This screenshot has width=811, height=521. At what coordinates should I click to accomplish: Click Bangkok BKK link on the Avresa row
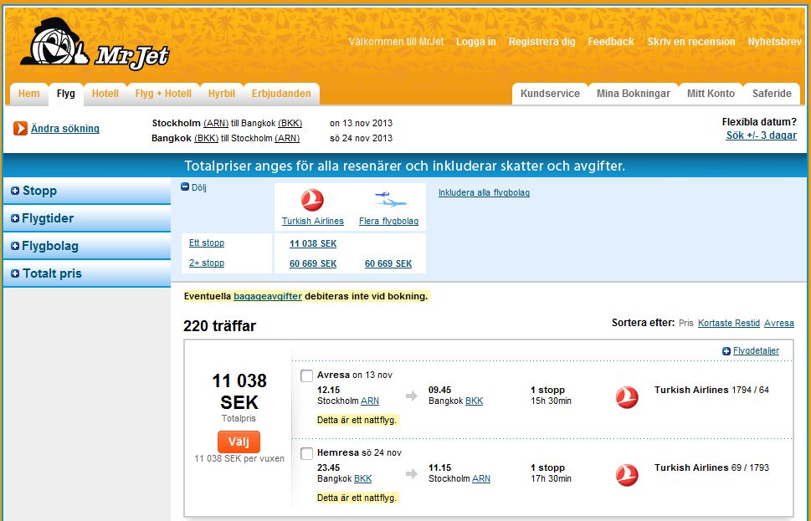pos(474,401)
